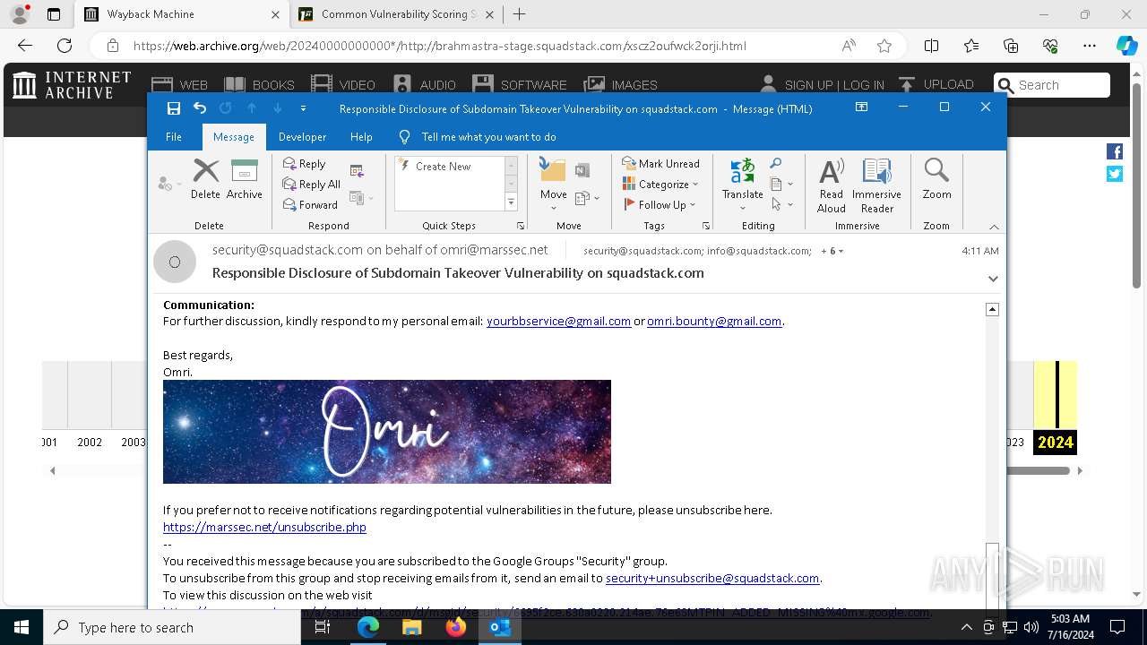The width and height of the screenshot is (1147, 645).
Task: Archive this email message
Action: click(244, 179)
